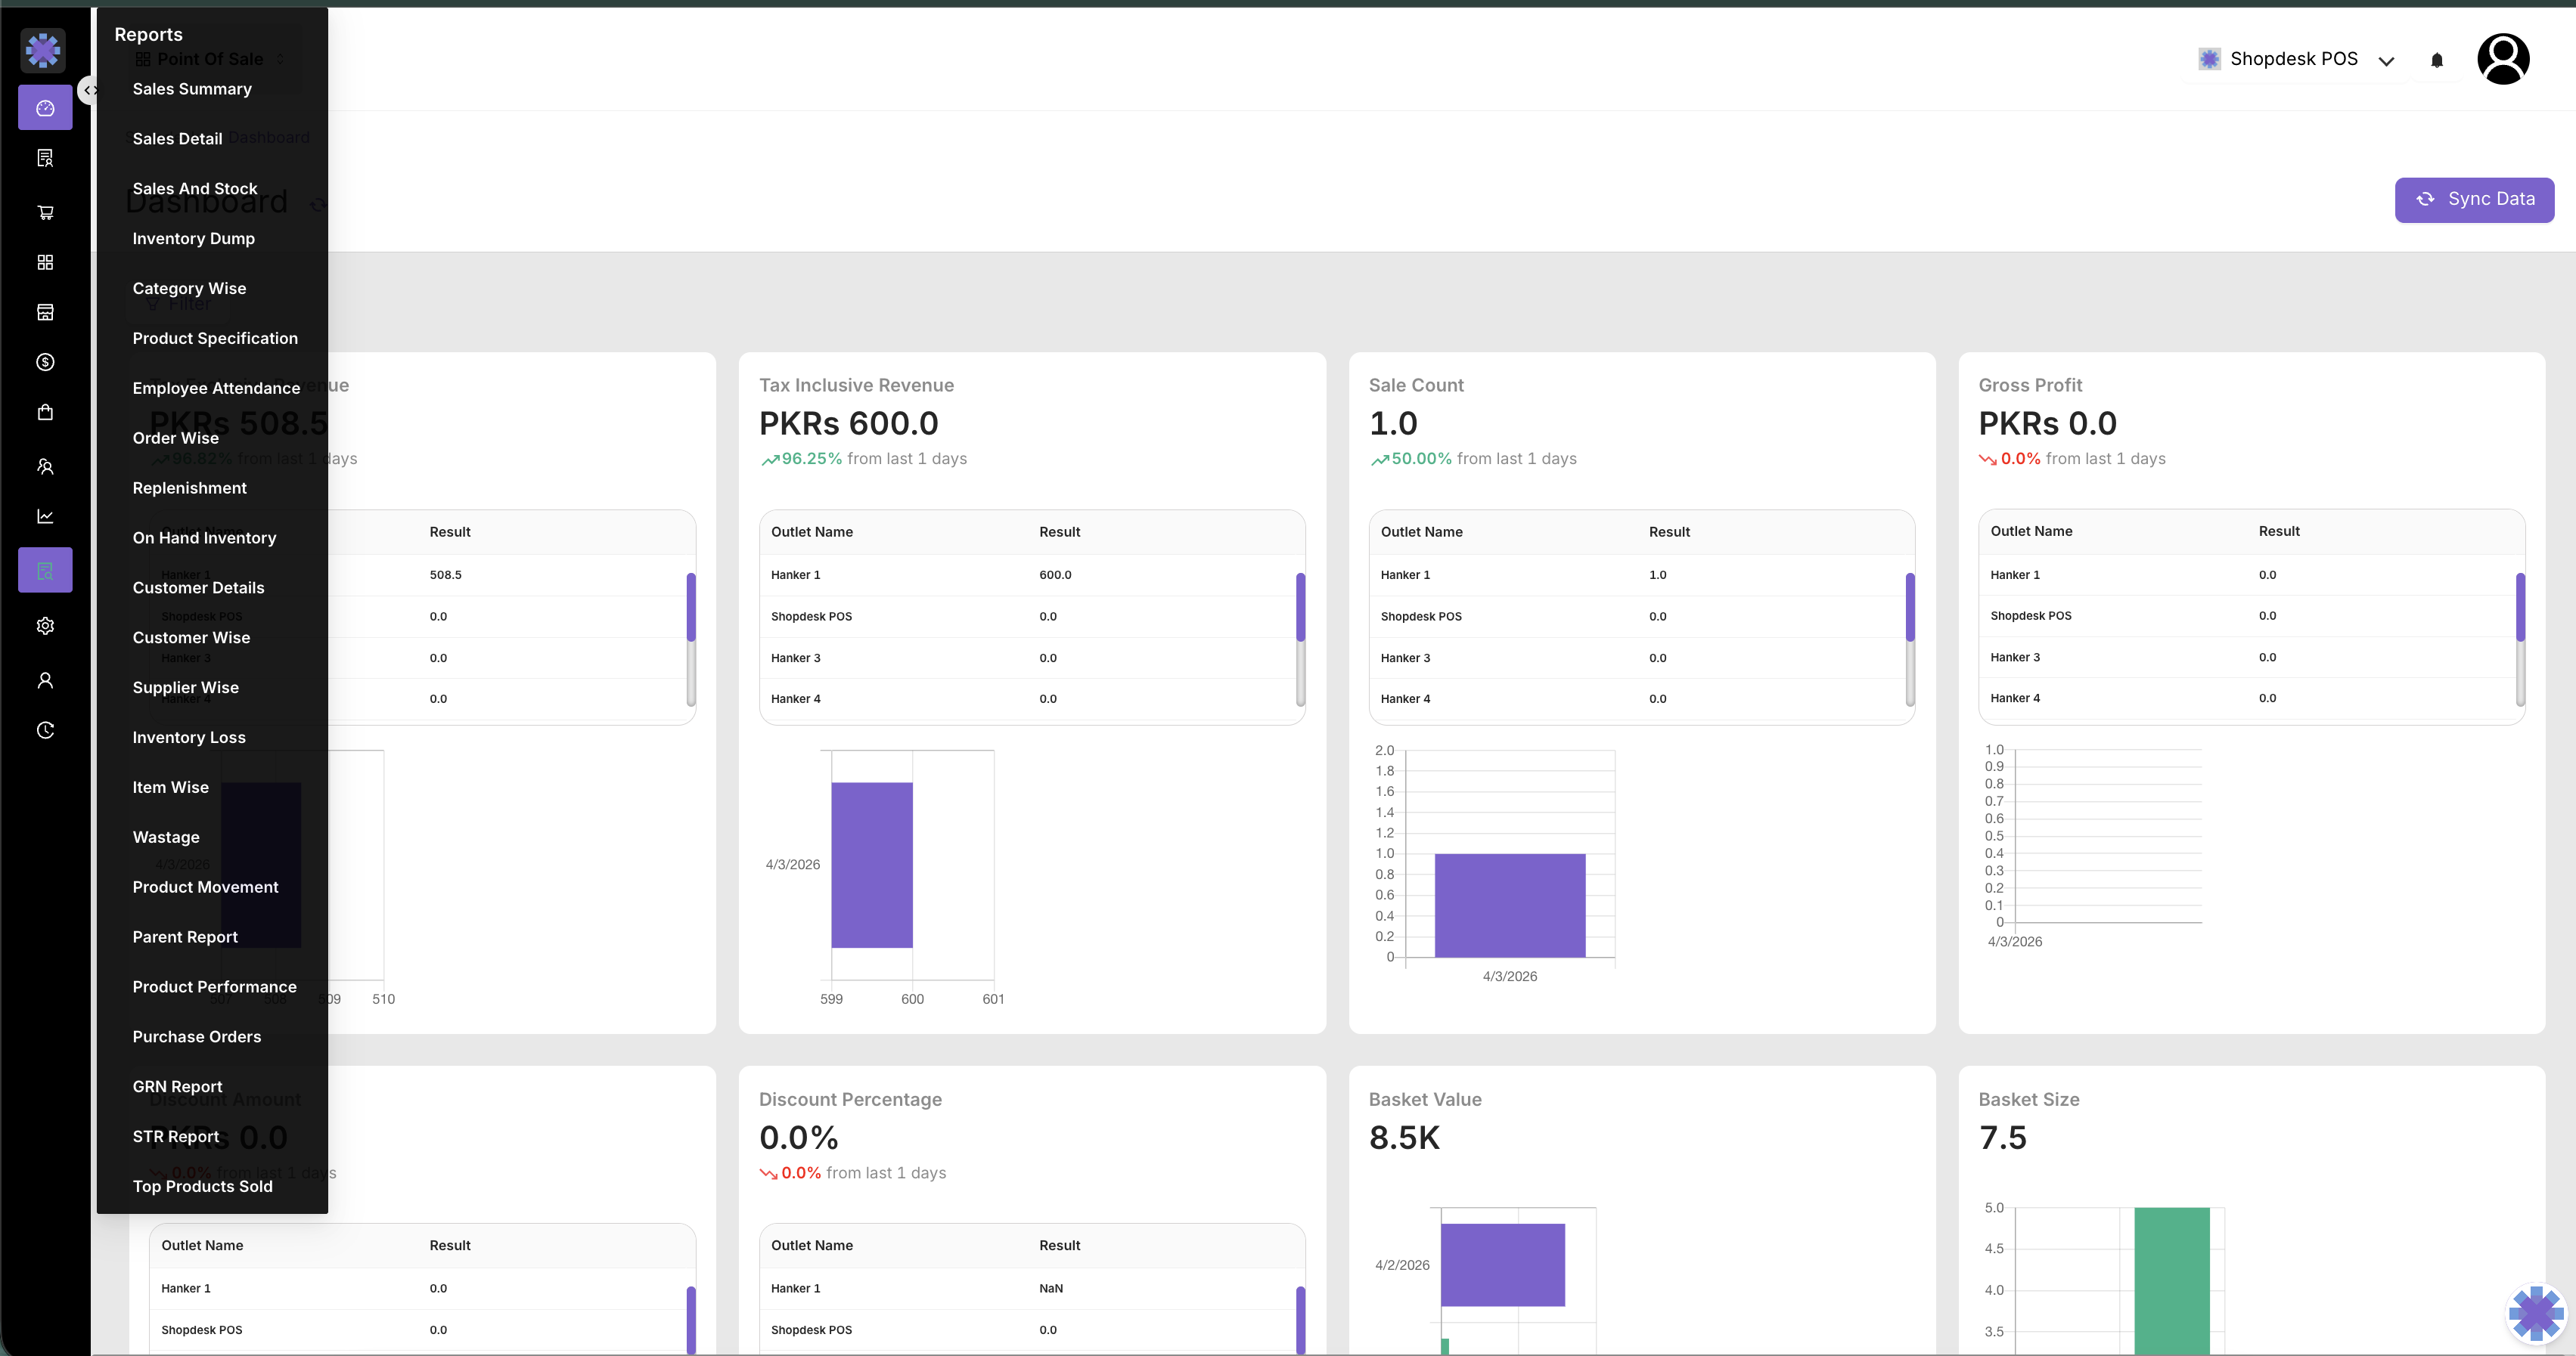Click Tax Inclusive Revenue table scrollbar
Screen dimensions: 2576x1356
pyautogui.click(x=1300, y=608)
